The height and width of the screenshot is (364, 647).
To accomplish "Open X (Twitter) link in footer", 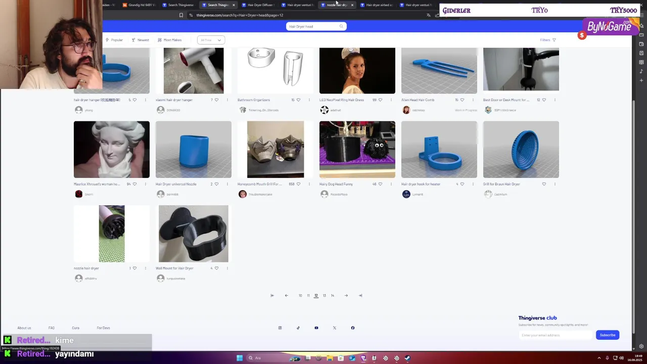I will click(335, 328).
